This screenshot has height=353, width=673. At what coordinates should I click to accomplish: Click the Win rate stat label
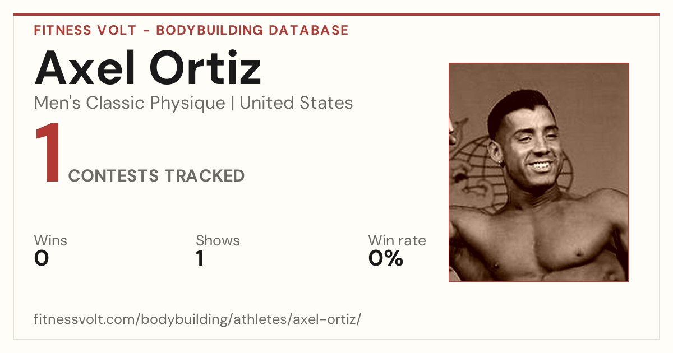[x=397, y=240]
